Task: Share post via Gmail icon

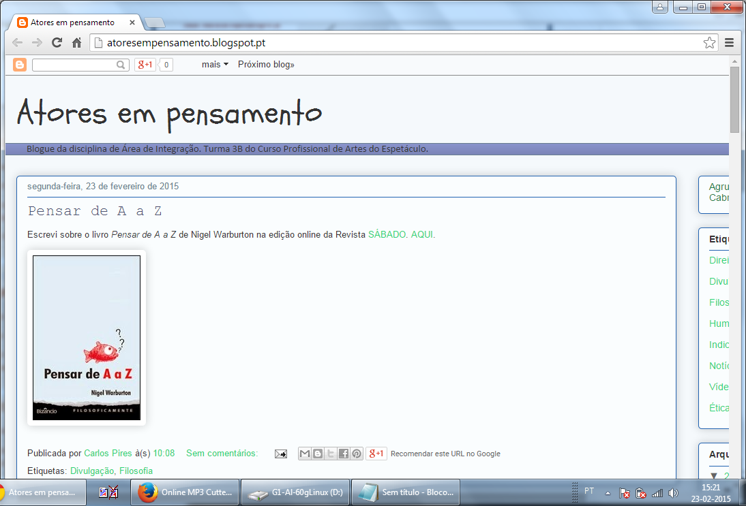Action: pos(305,454)
